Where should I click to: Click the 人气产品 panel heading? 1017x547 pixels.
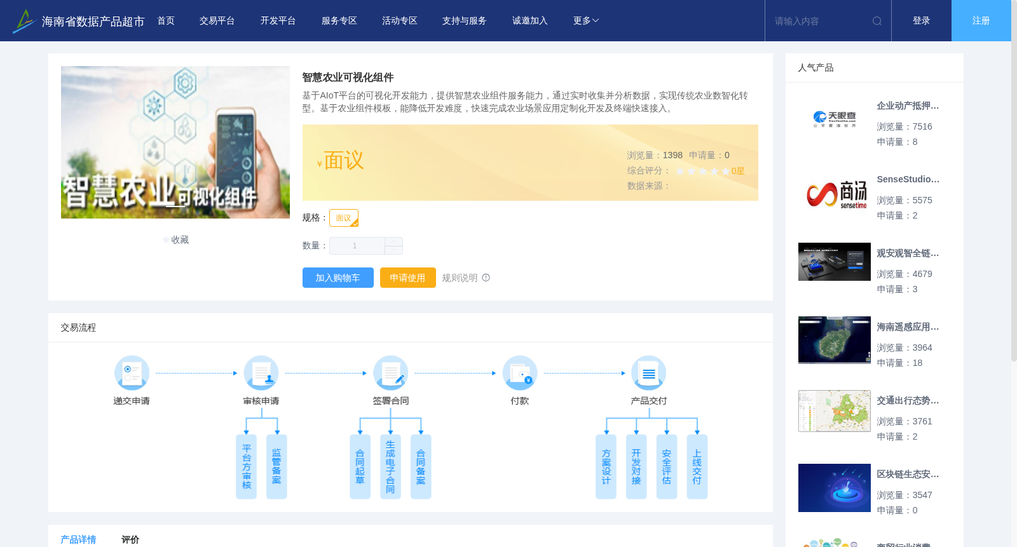[816, 68]
